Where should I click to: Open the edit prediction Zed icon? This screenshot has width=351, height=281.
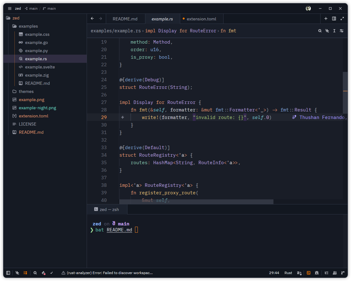[299, 273]
